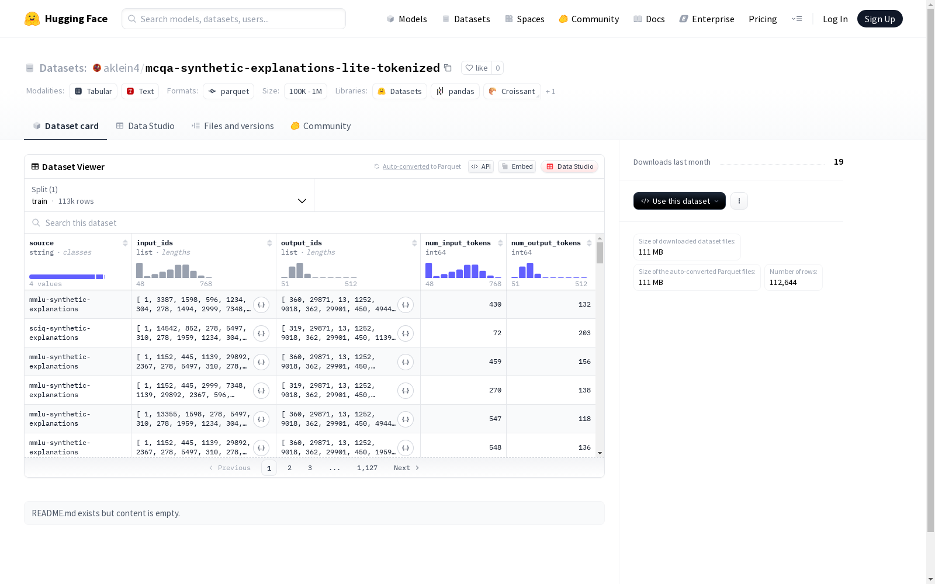Viewport: 935px width, 584px height.
Task: Expand output_ids cell in the 270-token row
Action: (406, 391)
